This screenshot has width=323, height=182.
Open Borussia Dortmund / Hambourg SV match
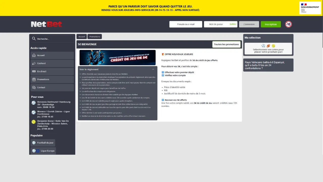tap(54, 104)
